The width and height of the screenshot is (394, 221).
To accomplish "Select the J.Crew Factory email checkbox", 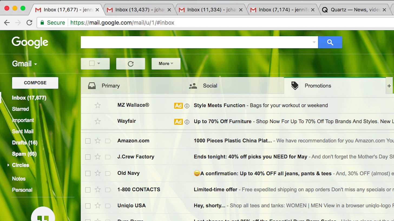I will [88, 157].
